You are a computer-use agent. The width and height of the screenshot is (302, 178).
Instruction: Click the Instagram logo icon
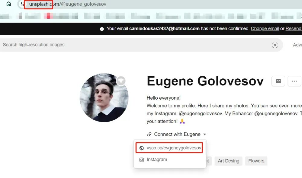click(x=142, y=160)
